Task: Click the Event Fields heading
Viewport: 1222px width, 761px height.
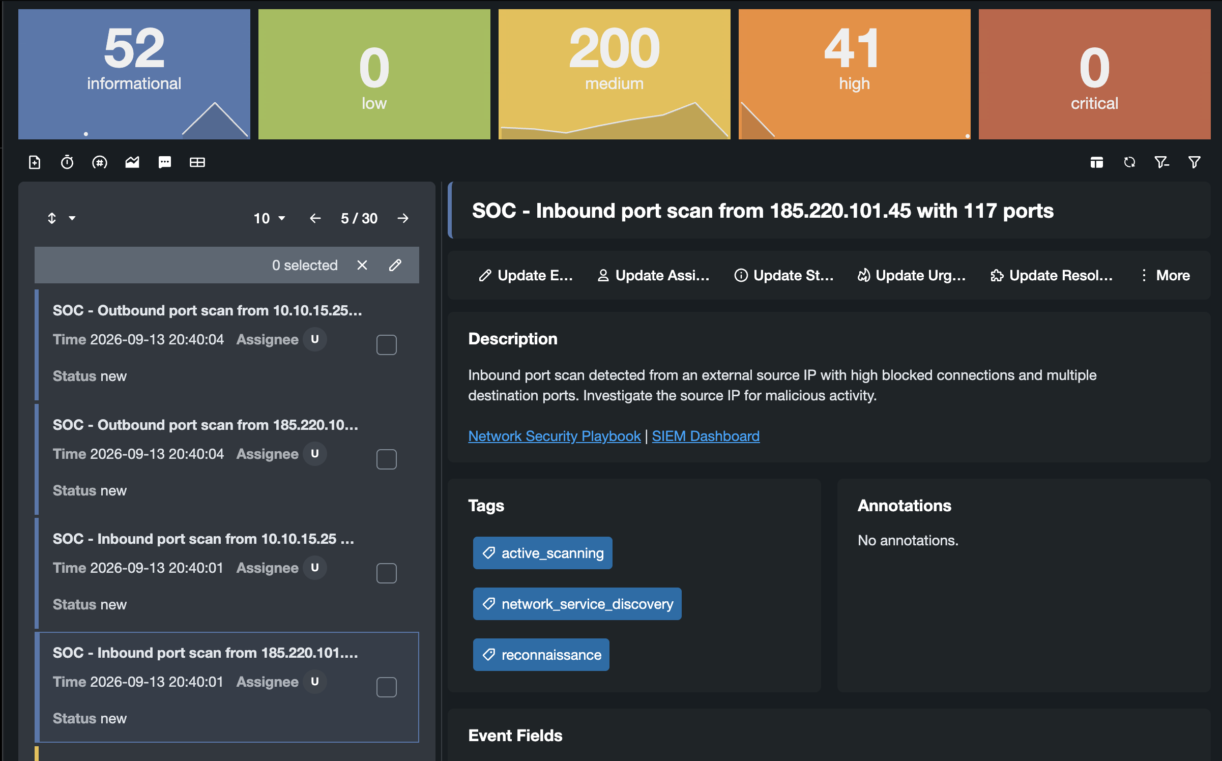Action: coord(515,736)
